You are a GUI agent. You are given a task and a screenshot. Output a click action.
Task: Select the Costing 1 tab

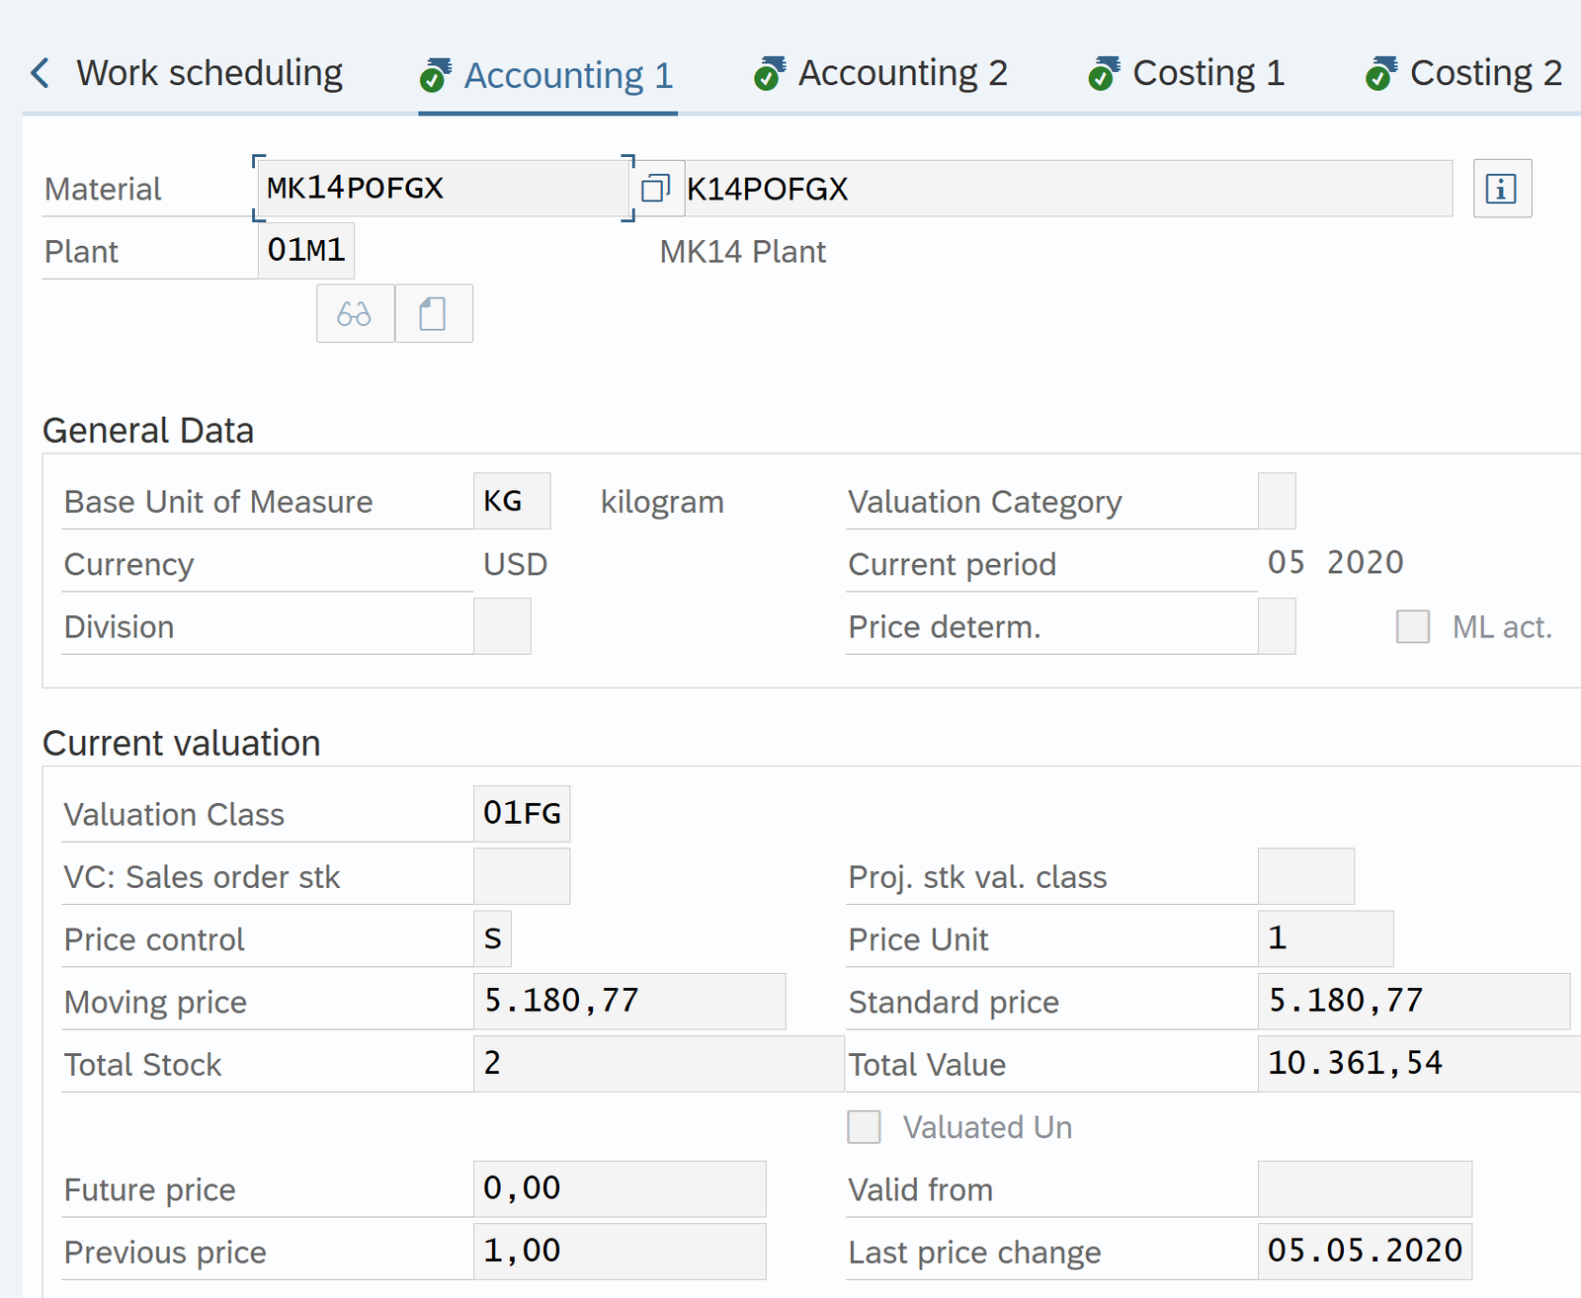pos(1207,73)
